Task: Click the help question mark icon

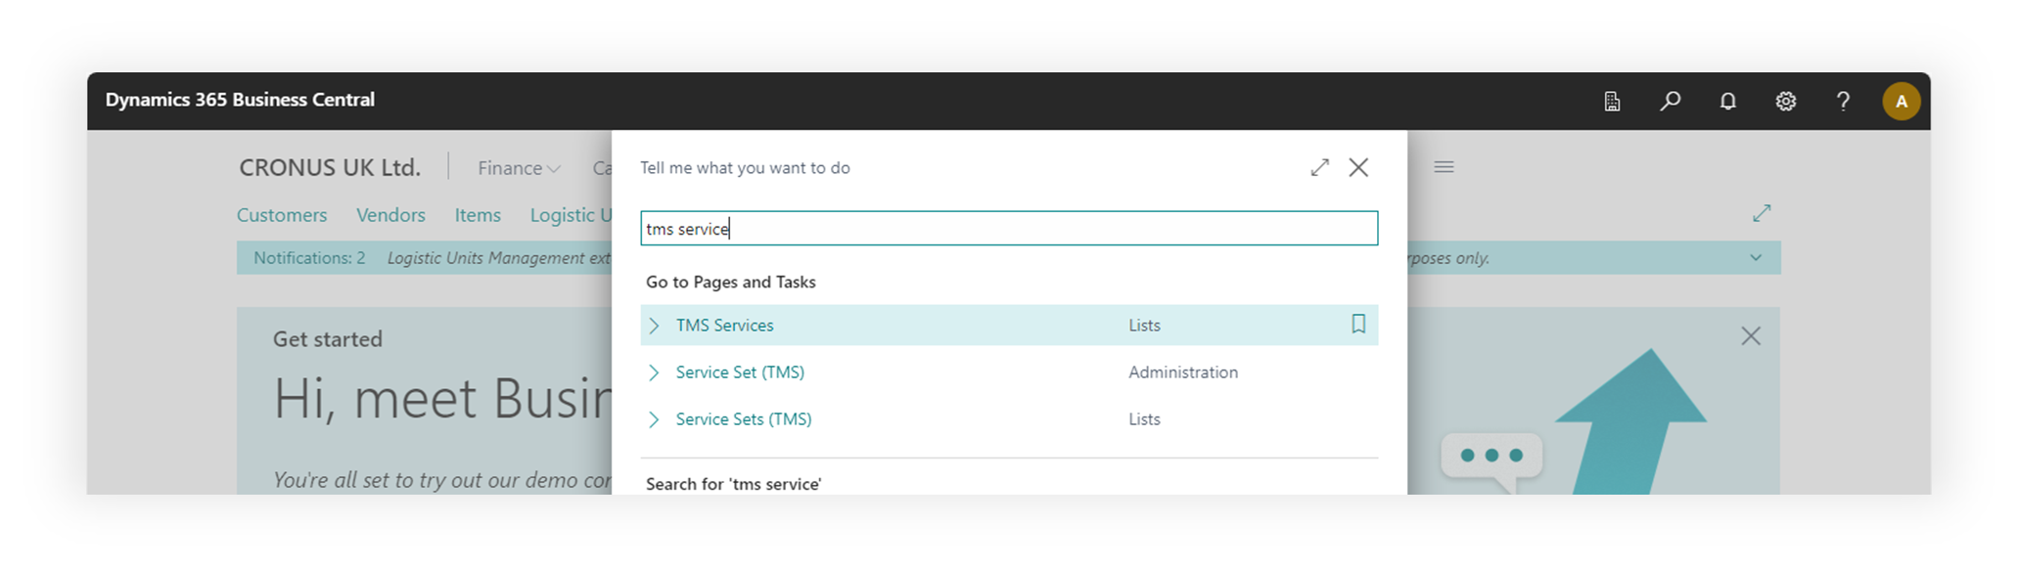Action: (1843, 101)
